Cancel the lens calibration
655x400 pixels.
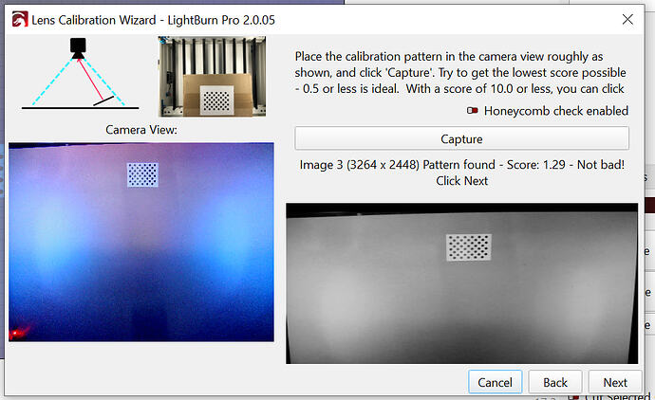pos(495,382)
